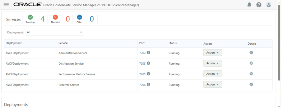Expand the Deployment filter dropdown
This screenshot has width=281, height=108.
point(55,32)
